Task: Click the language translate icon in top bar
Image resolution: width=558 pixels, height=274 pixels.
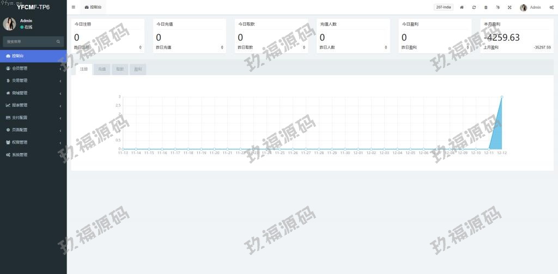Action: pos(498,7)
